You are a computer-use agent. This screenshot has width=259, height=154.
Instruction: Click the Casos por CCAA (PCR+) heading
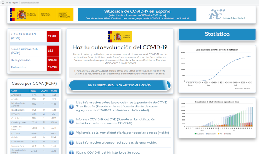(34, 84)
